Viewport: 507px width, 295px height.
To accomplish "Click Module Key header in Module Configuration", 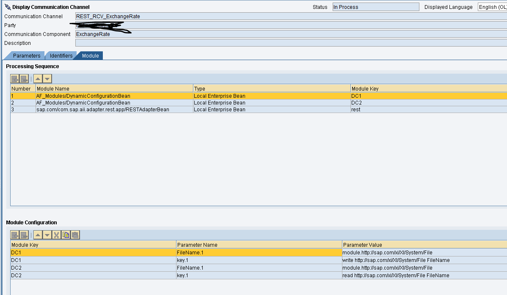I will pos(93,245).
